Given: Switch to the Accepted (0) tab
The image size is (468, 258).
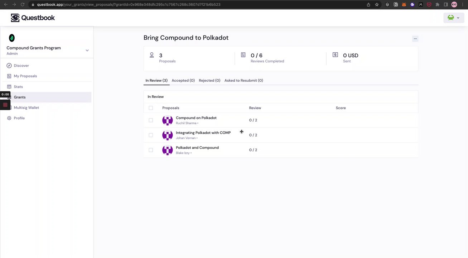Looking at the screenshot, I should click(x=183, y=81).
